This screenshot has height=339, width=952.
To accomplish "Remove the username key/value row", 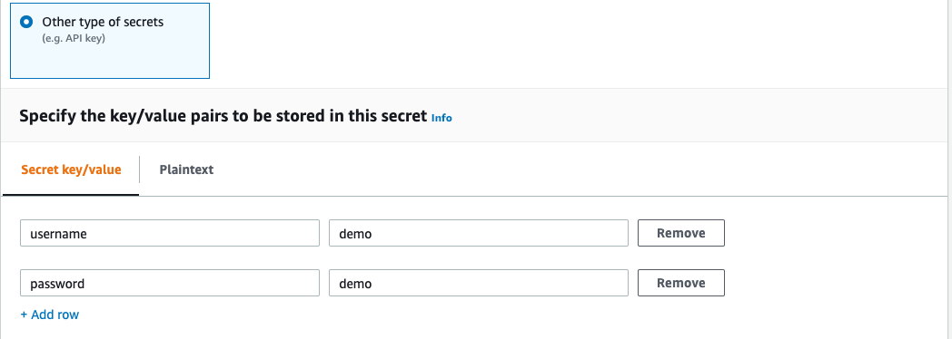I will pos(681,233).
